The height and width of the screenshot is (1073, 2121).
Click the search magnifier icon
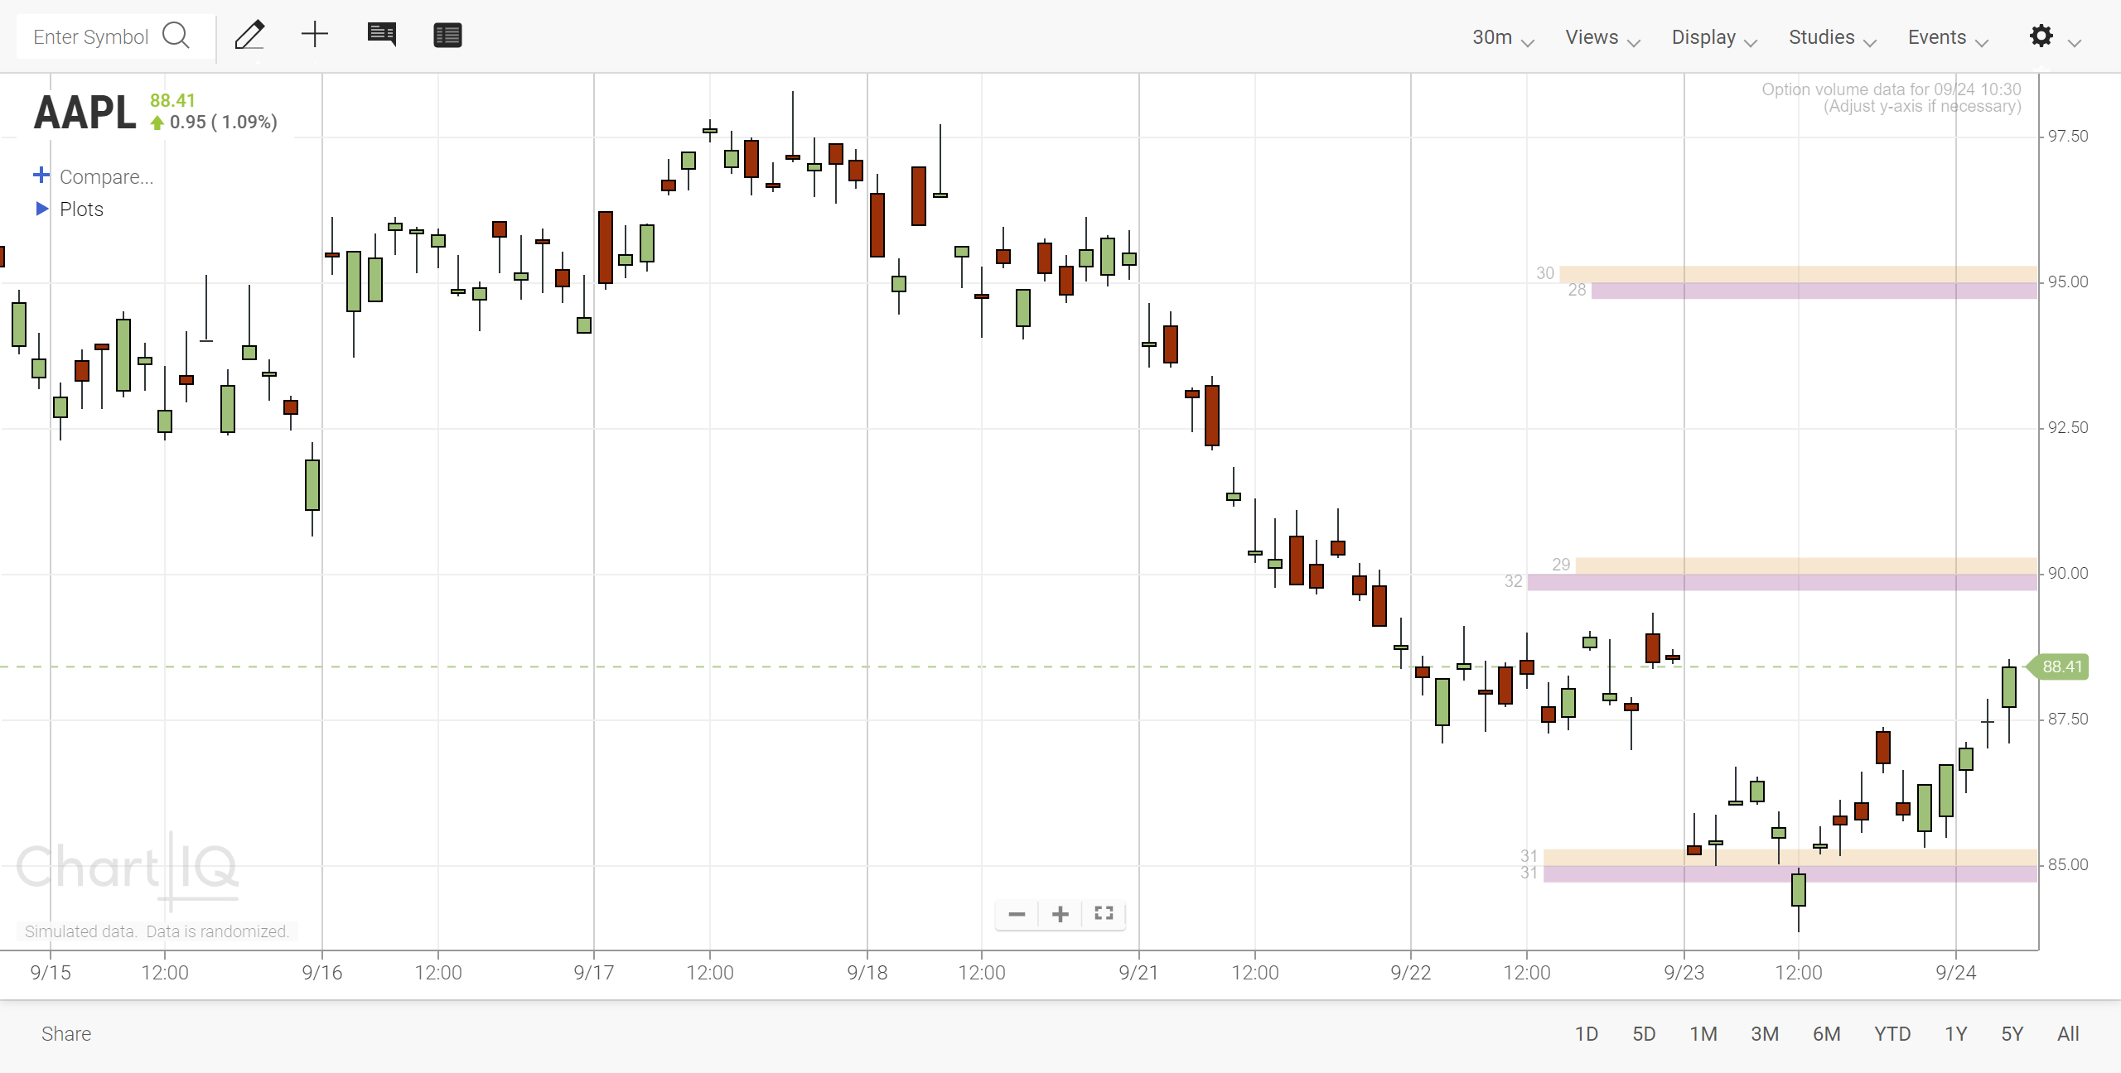pyautogui.click(x=176, y=36)
